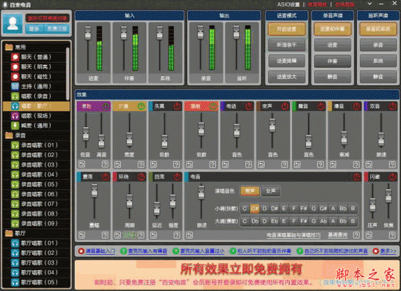Open help for the 扩展 effect
Image resolution: width=401 pixels, height=291 pixels.
coord(141,165)
